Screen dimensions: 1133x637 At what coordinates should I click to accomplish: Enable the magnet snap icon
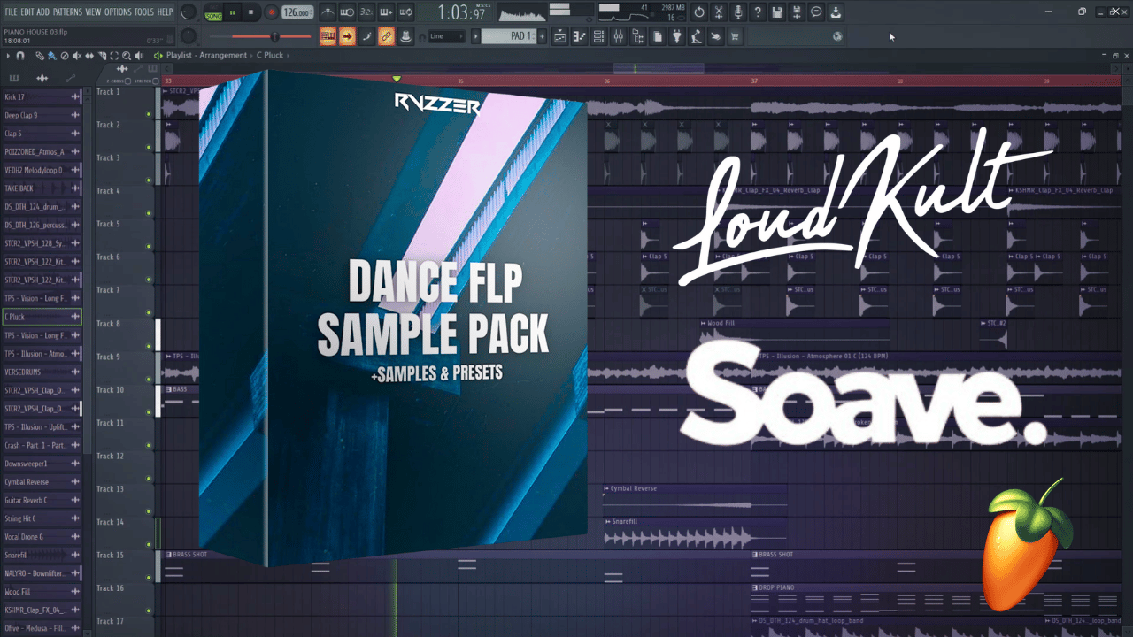pos(20,56)
